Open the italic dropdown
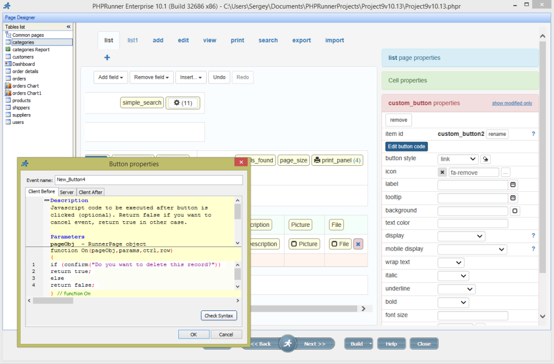The width and height of the screenshot is (554, 364). pyautogui.click(x=454, y=276)
